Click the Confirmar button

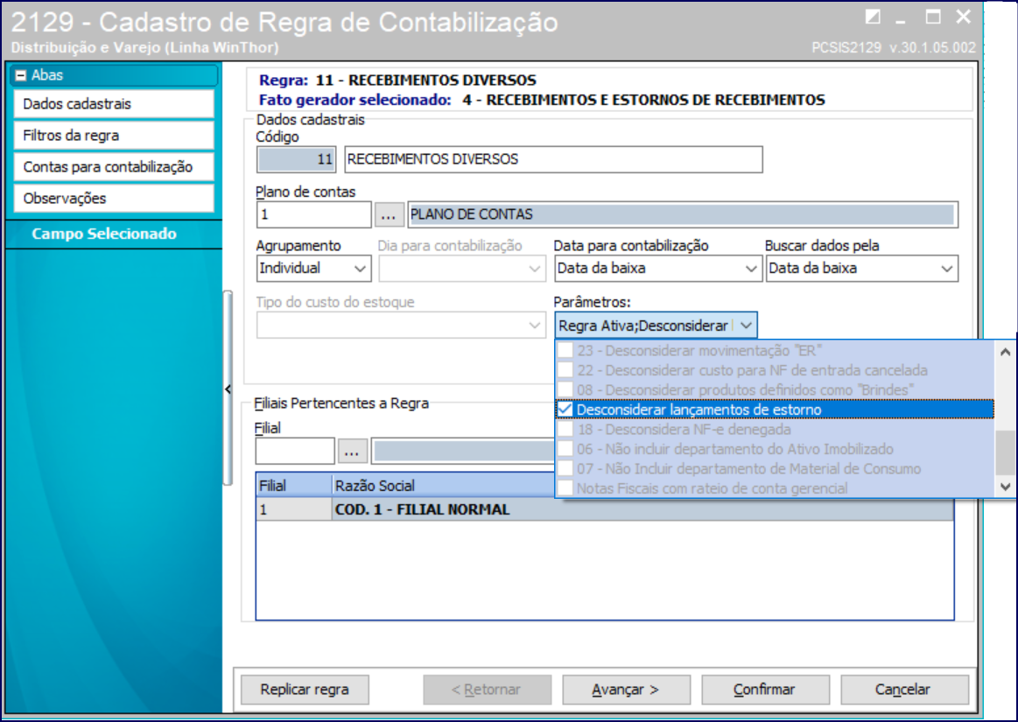(765, 690)
